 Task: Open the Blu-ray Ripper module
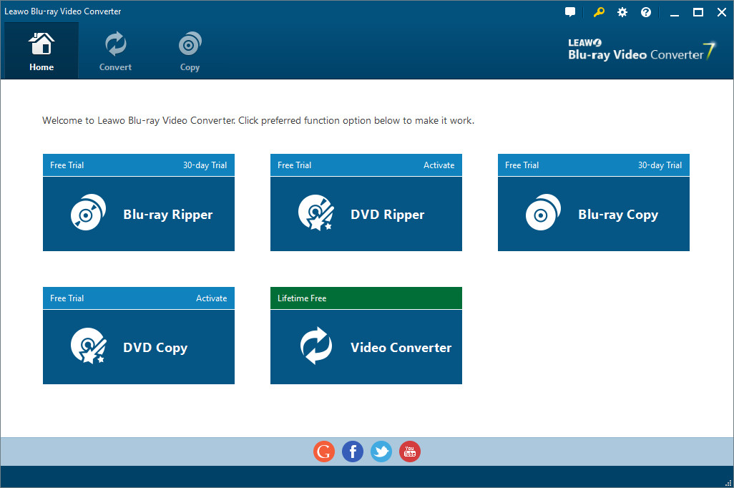coord(139,213)
